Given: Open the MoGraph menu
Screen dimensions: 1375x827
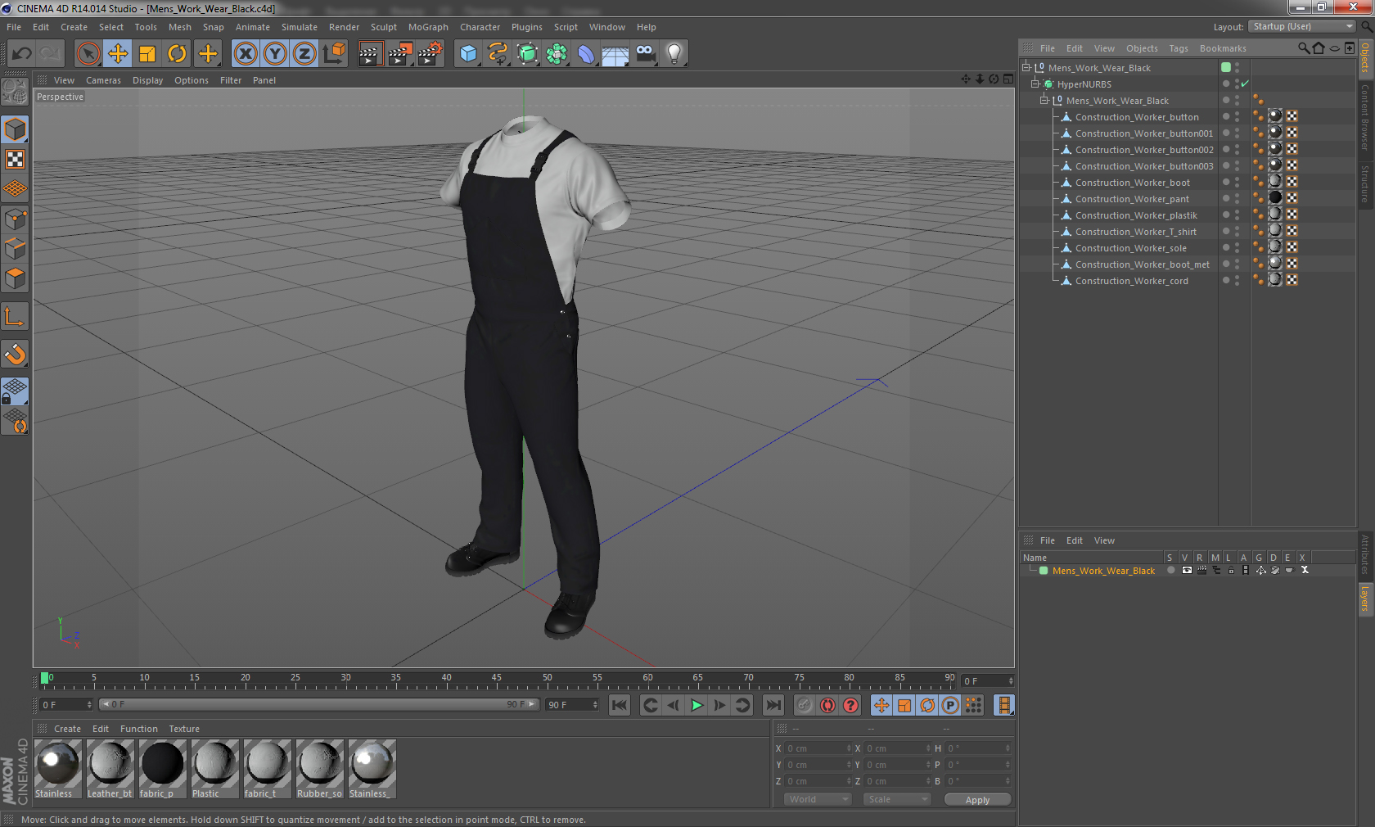Looking at the screenshot, I should (x=428, y=27).
